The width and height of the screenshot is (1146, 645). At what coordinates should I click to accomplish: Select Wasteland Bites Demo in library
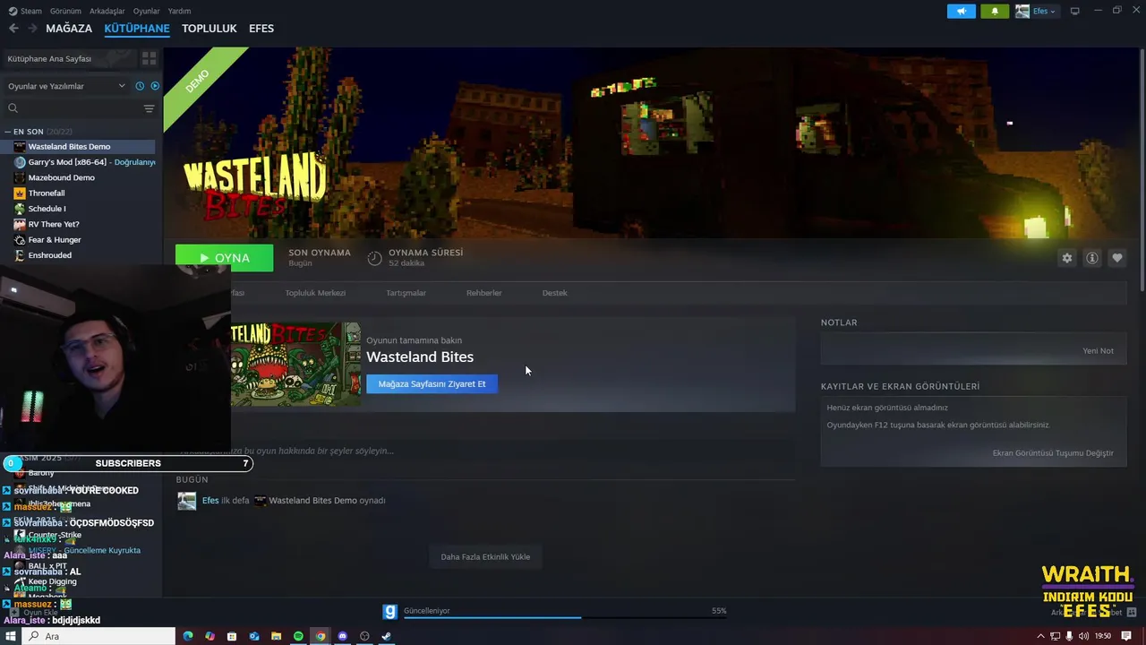79,147
